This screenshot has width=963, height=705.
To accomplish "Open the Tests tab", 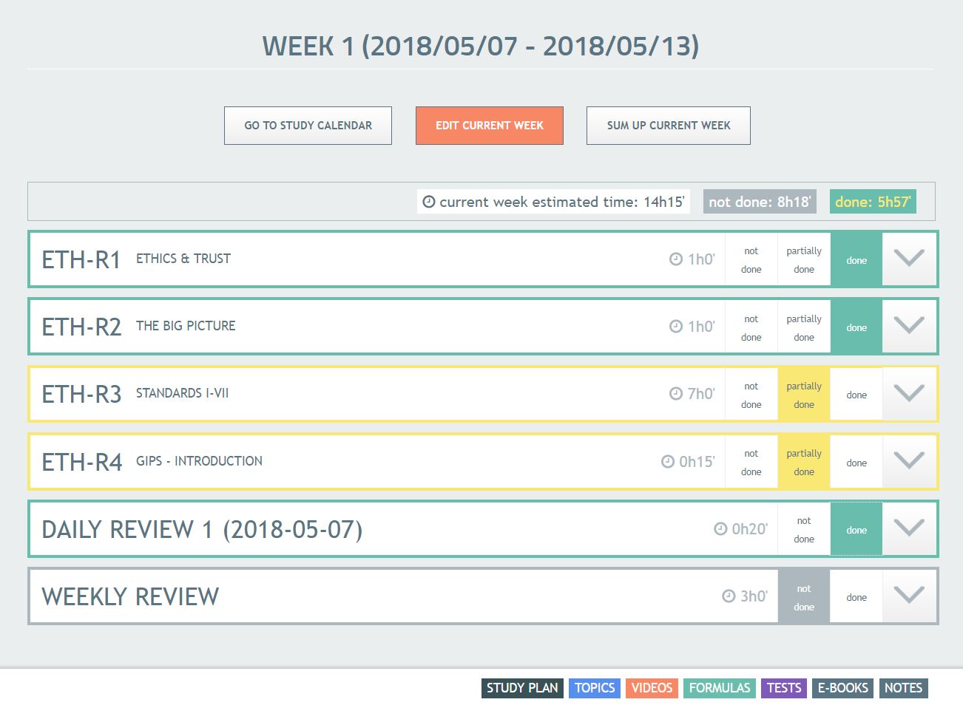I will click(x=784, y=688).
